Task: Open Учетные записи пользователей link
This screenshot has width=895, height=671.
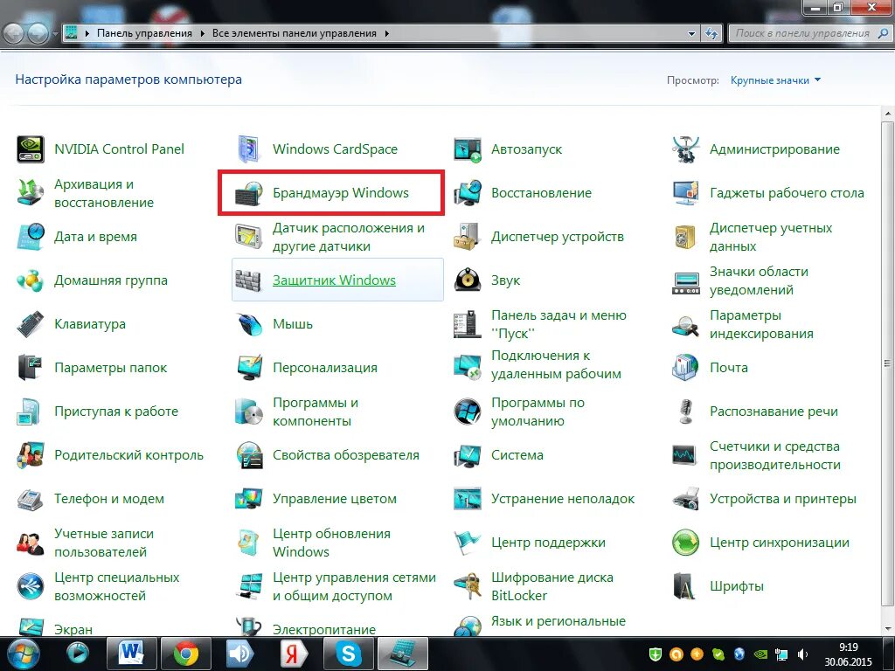Action: [x=104, y=543]
